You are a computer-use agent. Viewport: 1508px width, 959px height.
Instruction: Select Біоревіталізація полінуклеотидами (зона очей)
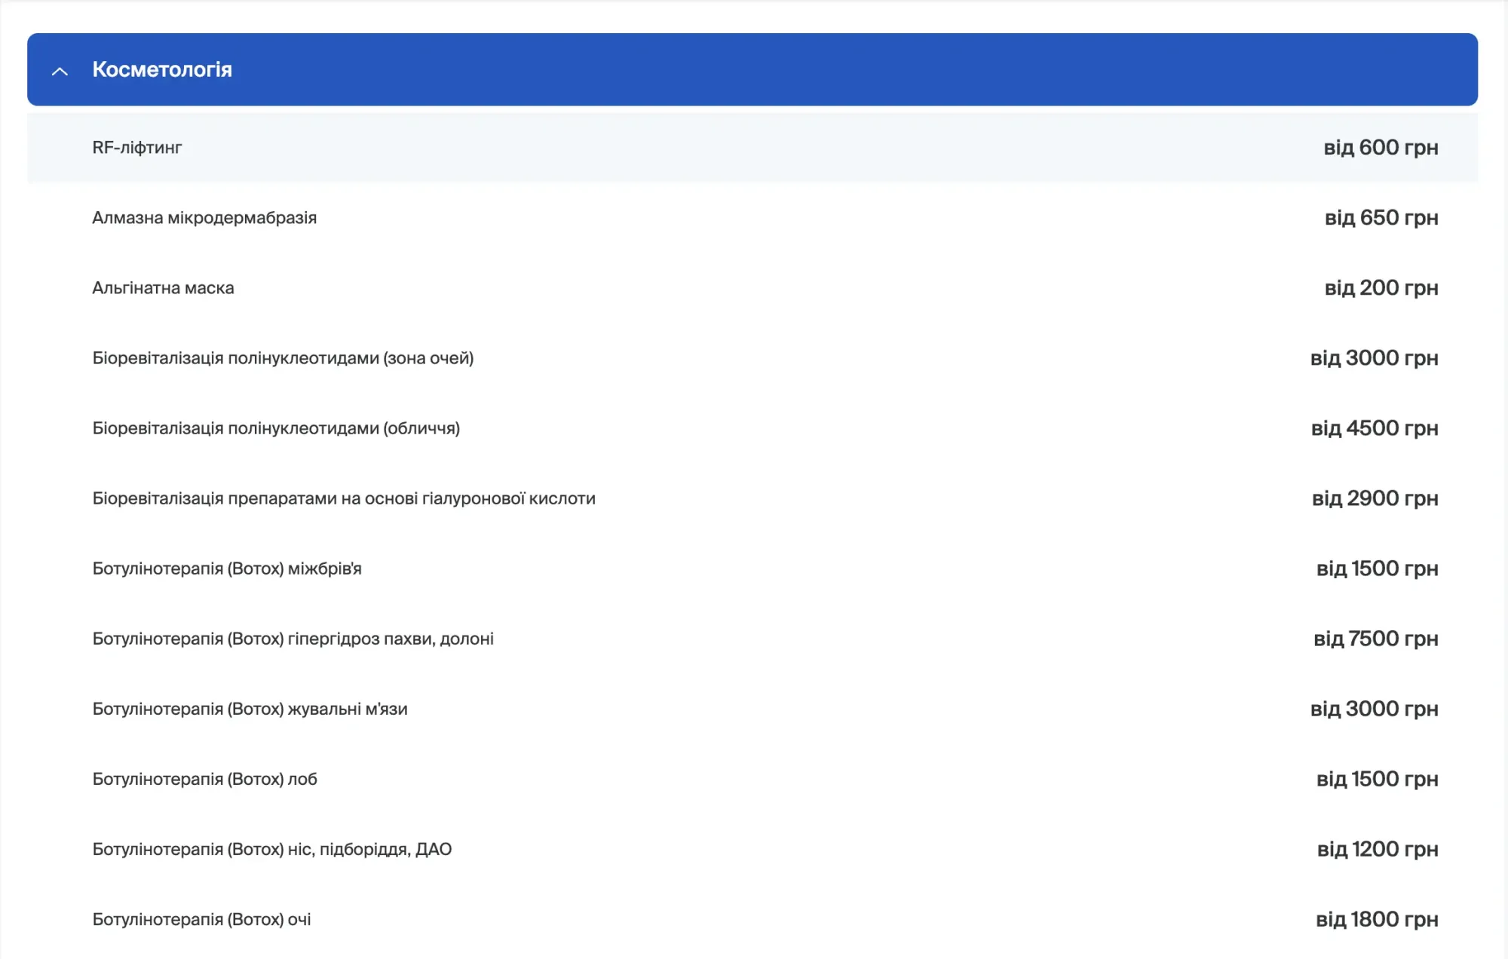tap(283, 358)
